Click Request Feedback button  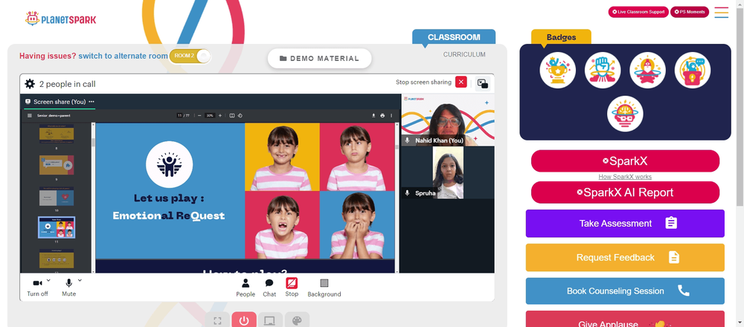pos(625,257)
